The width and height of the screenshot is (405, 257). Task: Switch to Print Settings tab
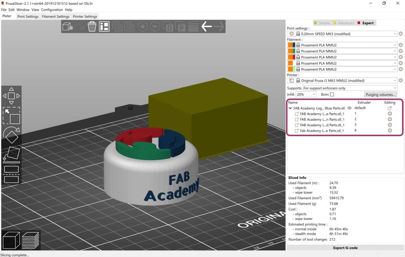(28, 16)
